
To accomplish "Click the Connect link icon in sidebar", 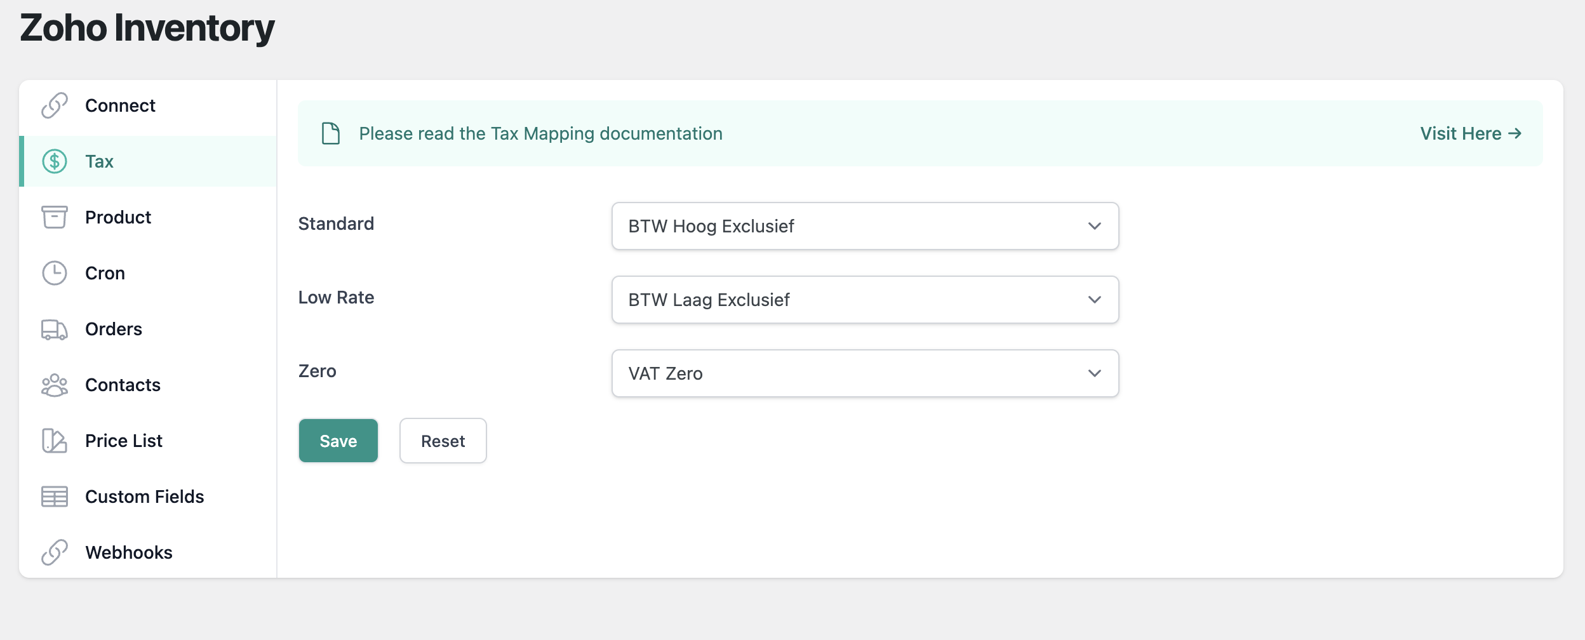I will pos(55,105).
